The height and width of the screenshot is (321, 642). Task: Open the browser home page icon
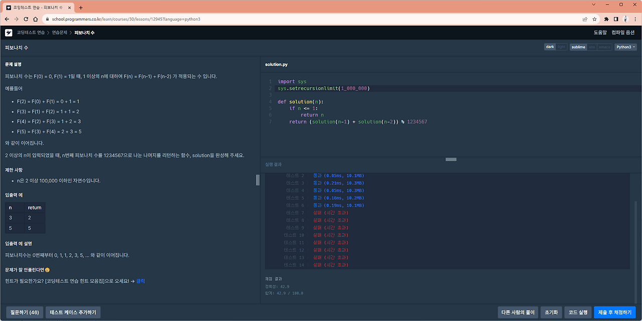click(36, 19)
